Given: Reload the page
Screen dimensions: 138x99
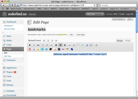Looking at the screenshot, I should point(94,5).
